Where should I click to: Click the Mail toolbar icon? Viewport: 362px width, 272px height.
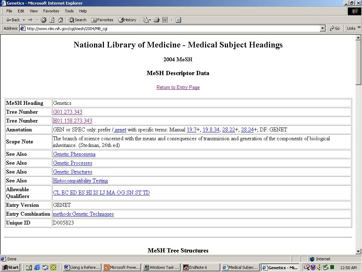coord(146,20)
